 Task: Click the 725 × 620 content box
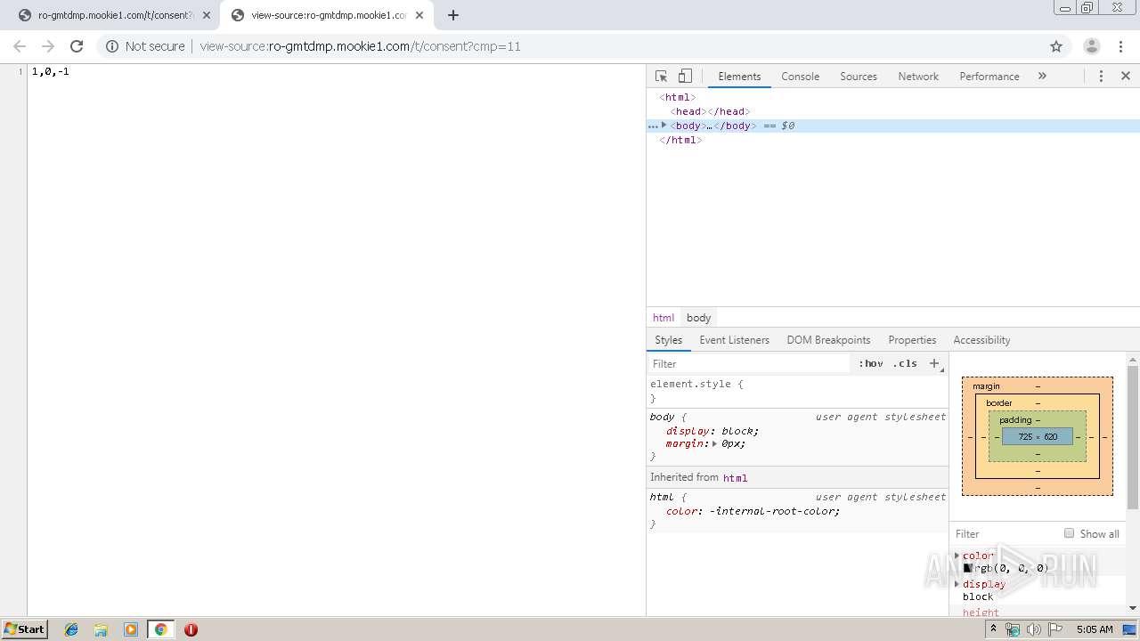1038,437
